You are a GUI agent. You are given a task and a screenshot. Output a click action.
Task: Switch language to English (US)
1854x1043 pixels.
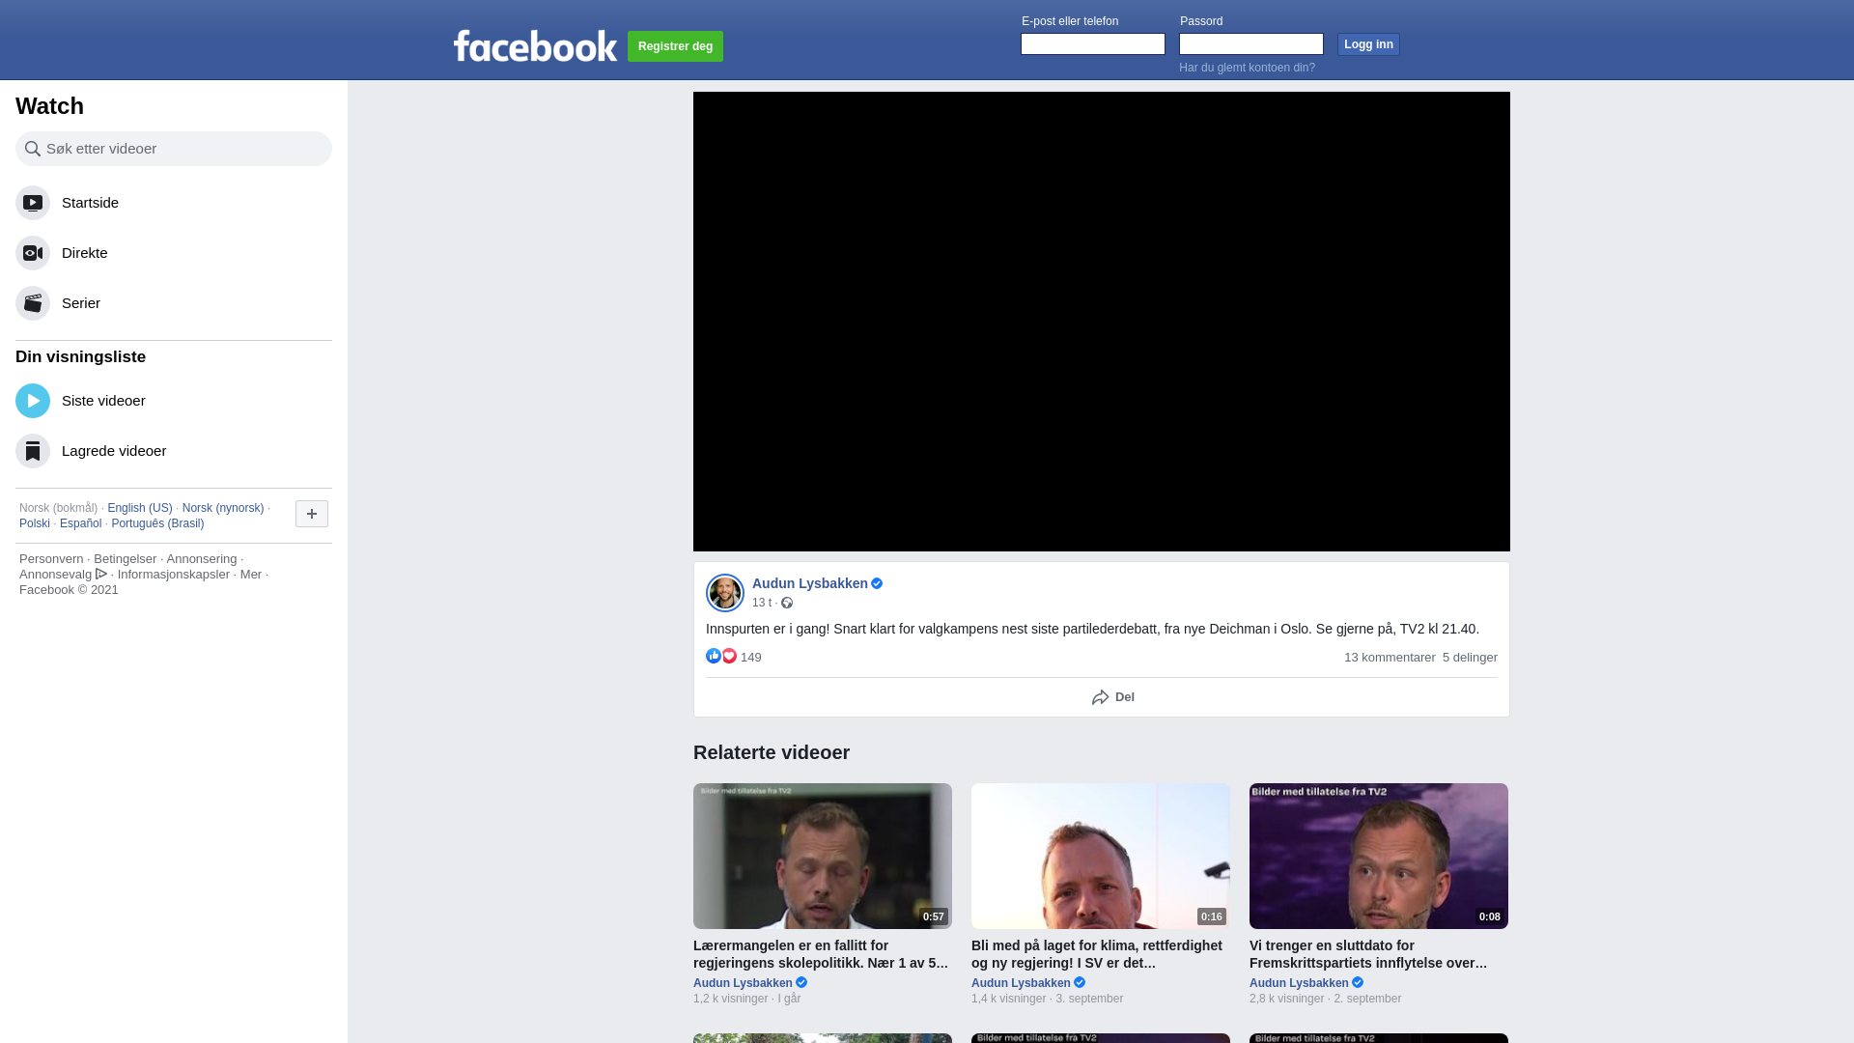(x=140, y=508)
